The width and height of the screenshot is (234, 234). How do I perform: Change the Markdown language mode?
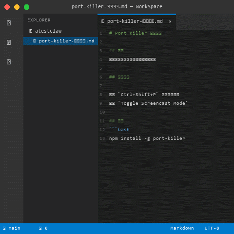click(x=182, y=228)
